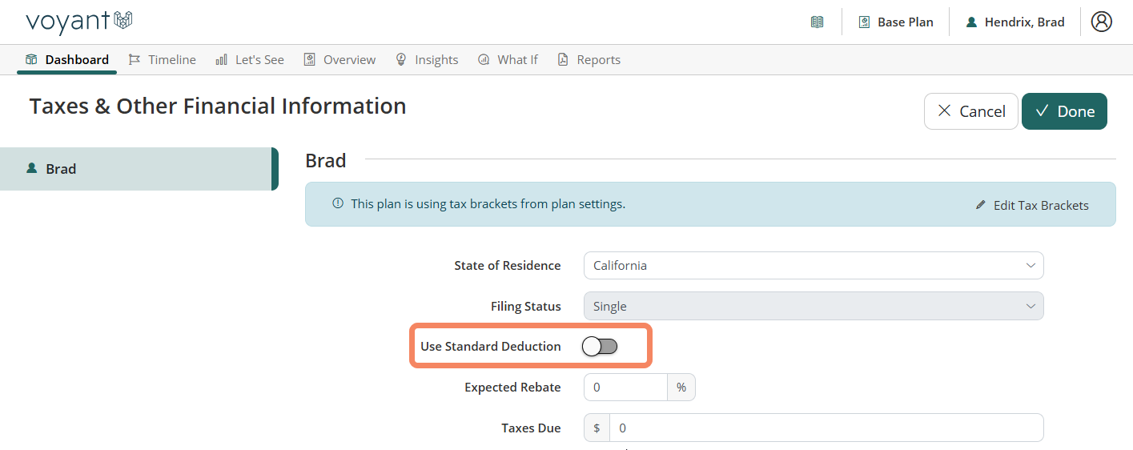Click the Edit Tax Brackets link
The width and height of the screenshot is (1133, 450).
click(1032, 205)
